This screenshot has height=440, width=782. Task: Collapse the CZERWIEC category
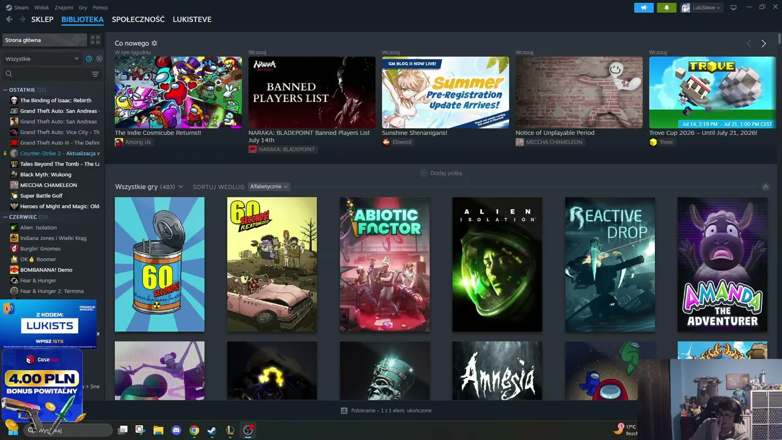point(5,217)
